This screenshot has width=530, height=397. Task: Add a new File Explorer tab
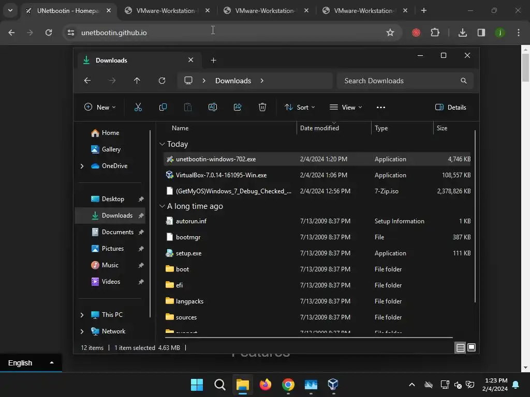click(x=213, y=60)
